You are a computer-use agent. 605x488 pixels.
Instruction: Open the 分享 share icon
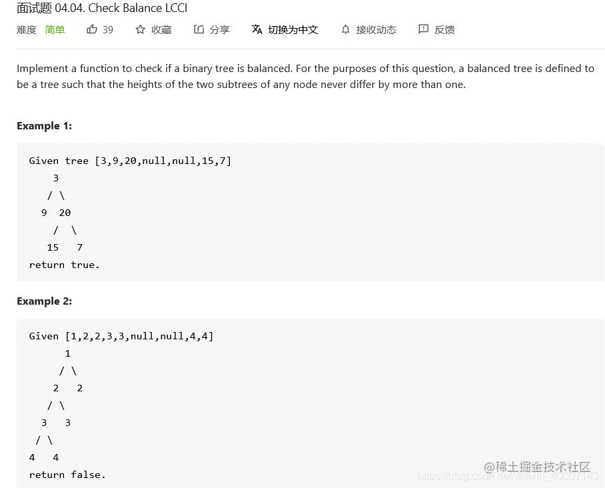click(x=198, y=29)
